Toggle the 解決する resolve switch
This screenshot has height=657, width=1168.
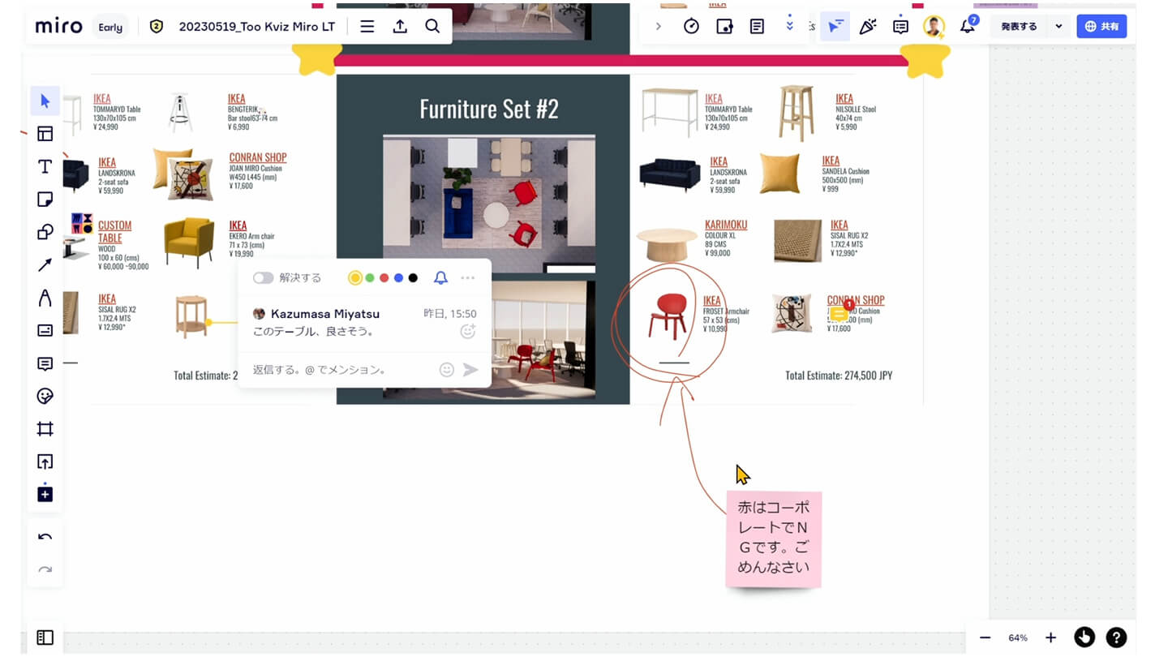coord(263,278)
